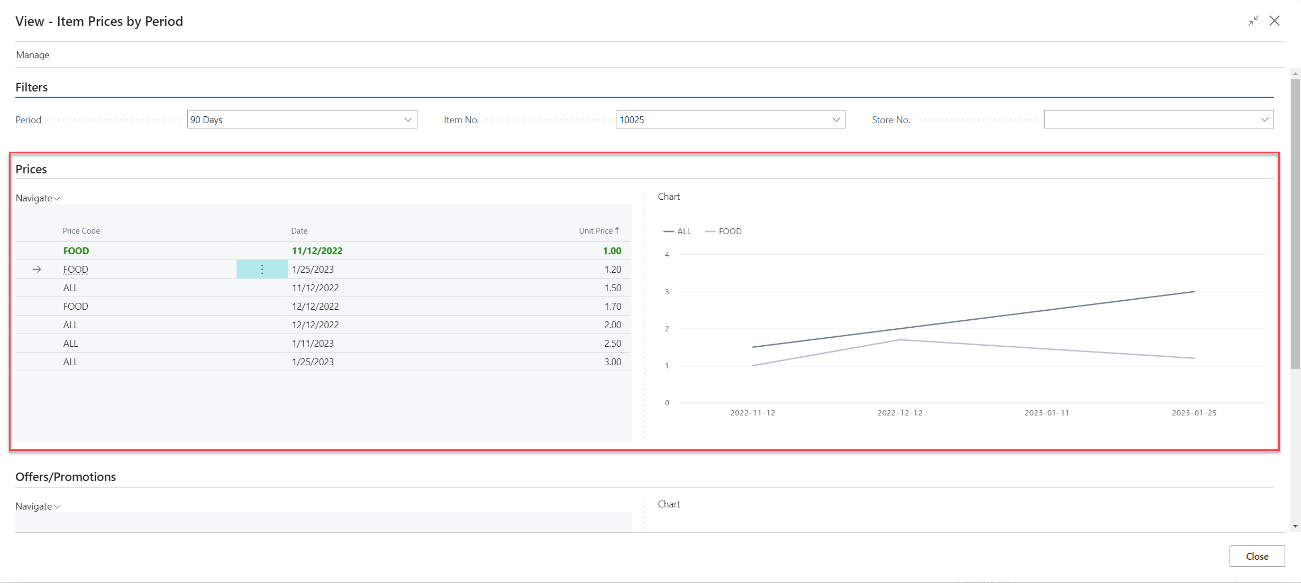Open the Manage menu

[33, 55]
